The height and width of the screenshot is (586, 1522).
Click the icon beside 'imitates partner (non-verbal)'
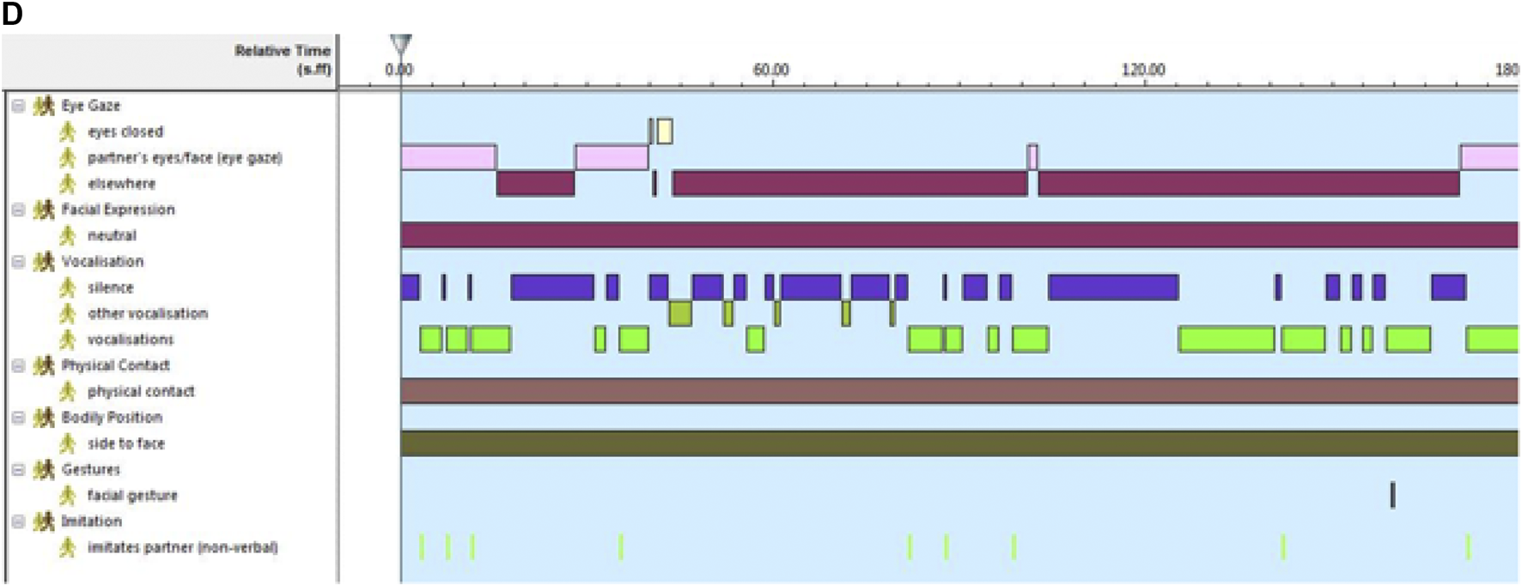tap(67, 547)
